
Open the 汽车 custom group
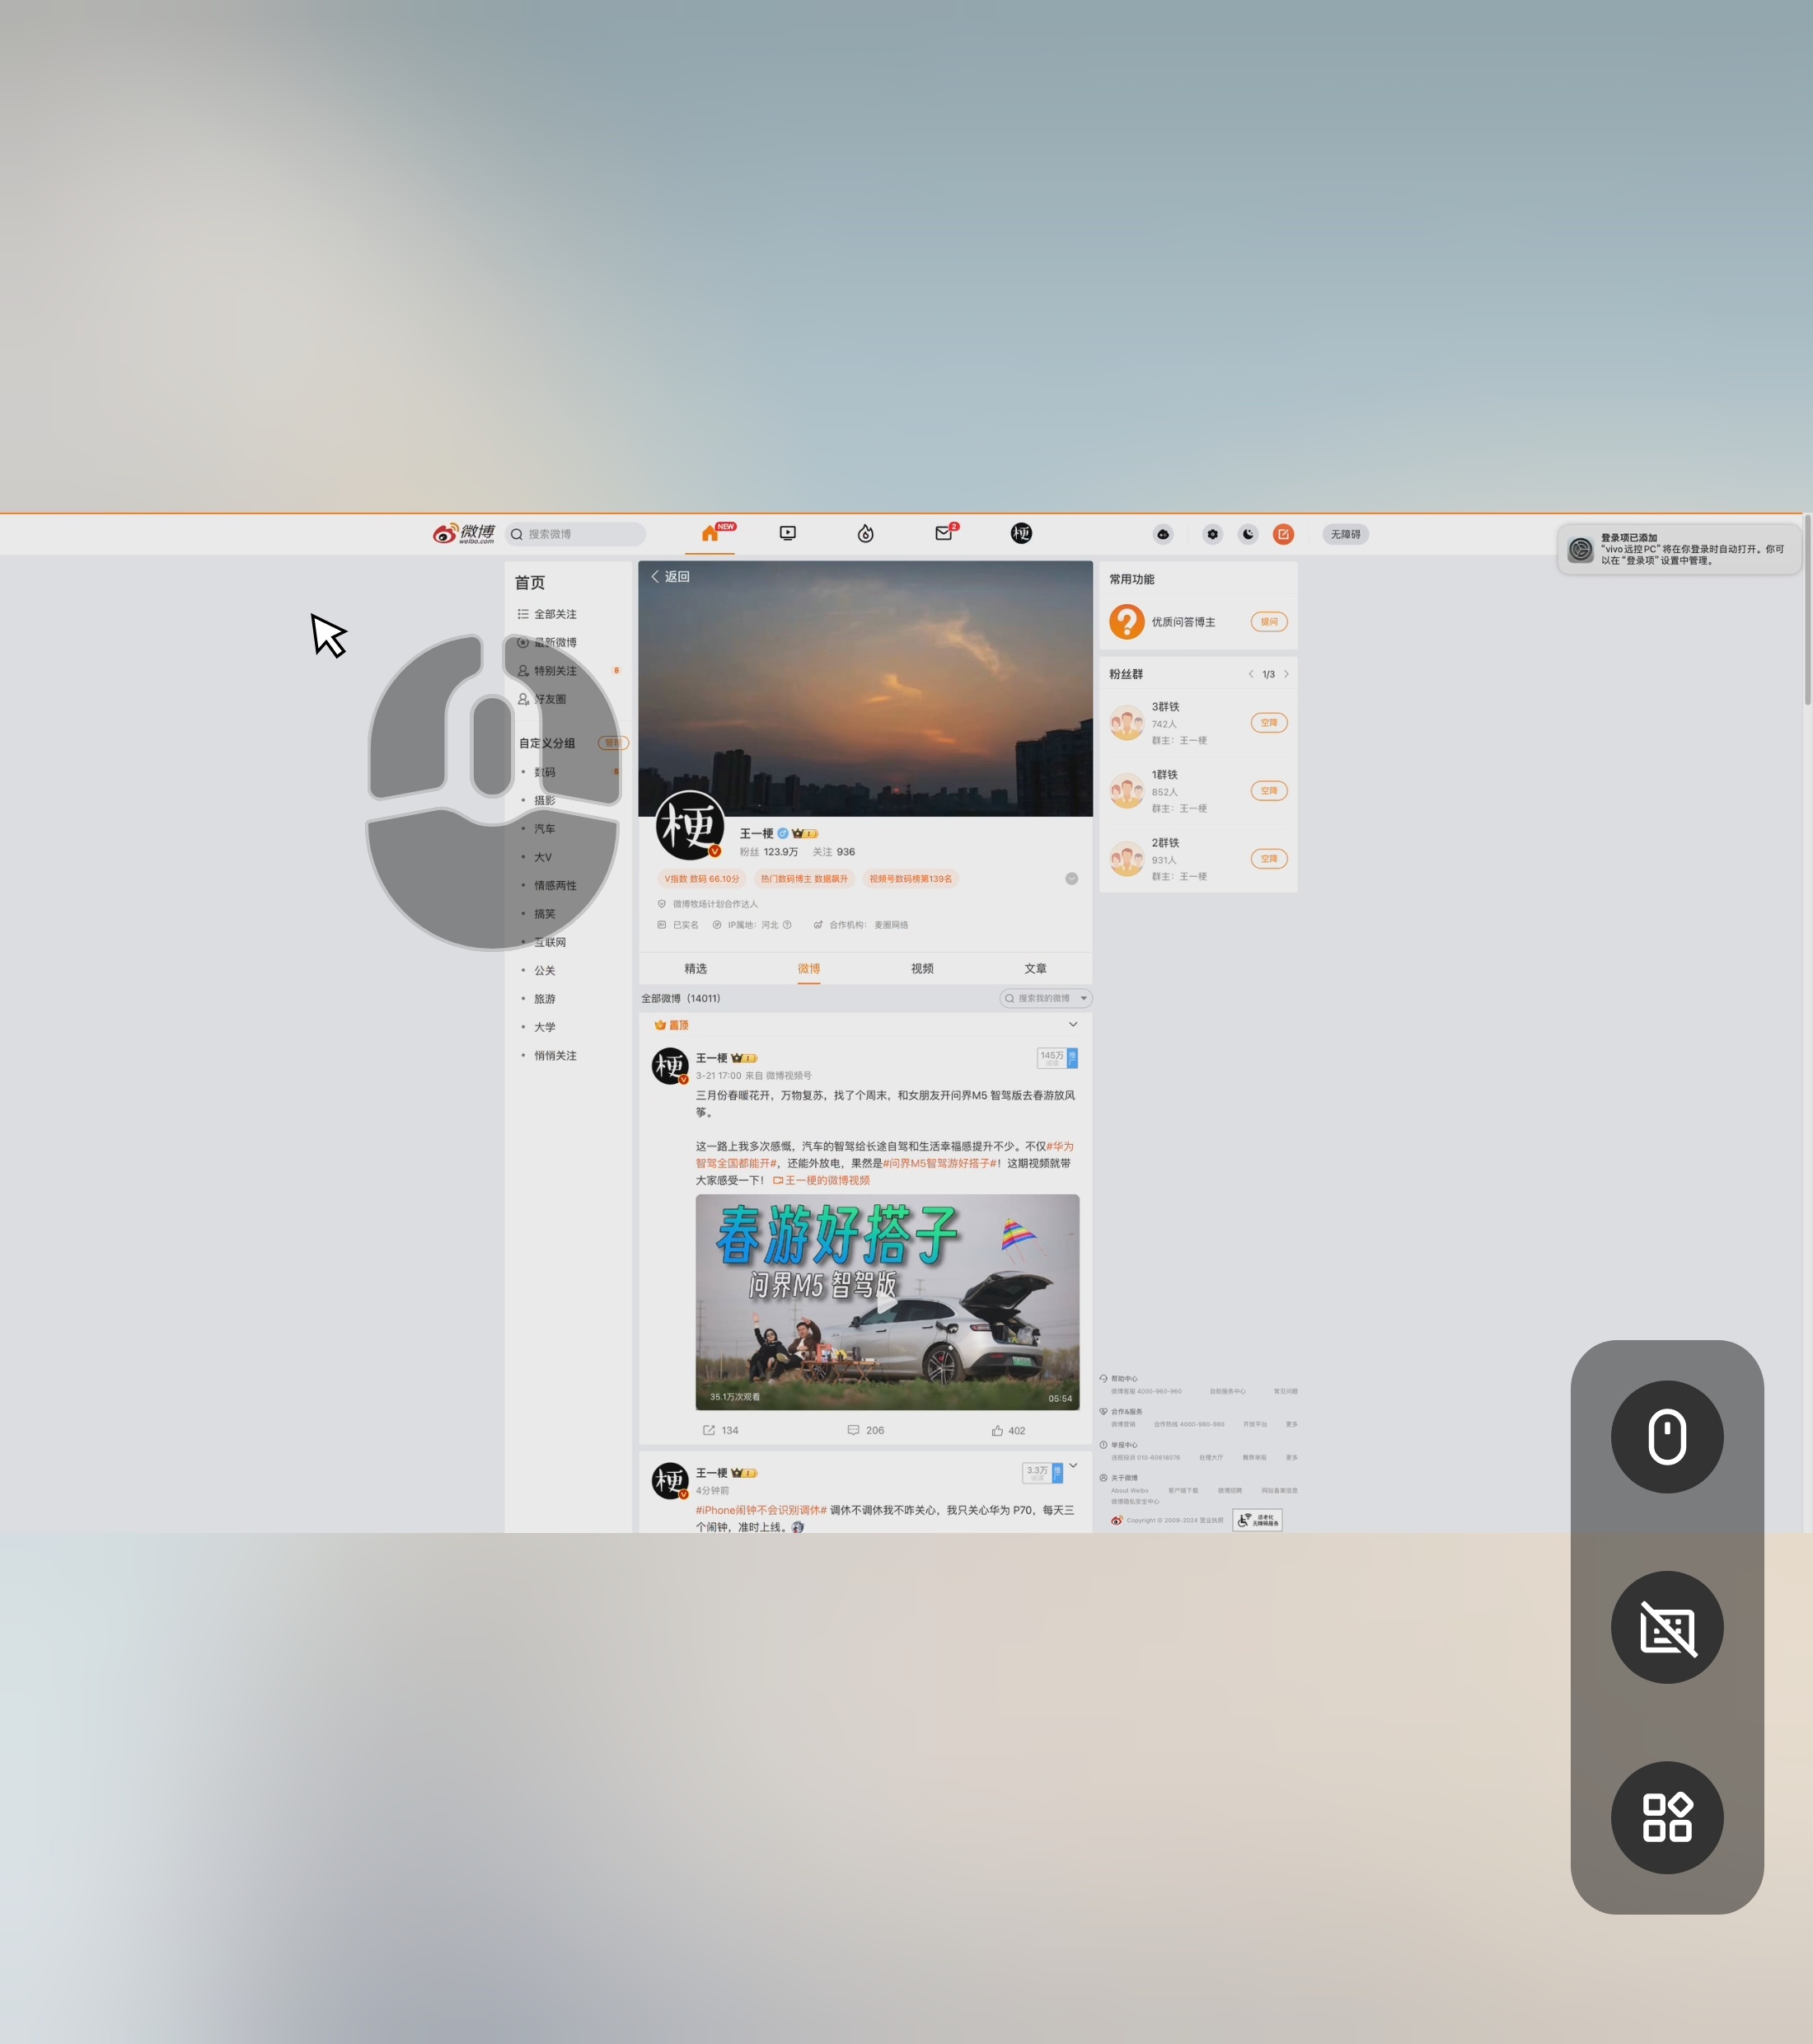click(x=544, y=829)
